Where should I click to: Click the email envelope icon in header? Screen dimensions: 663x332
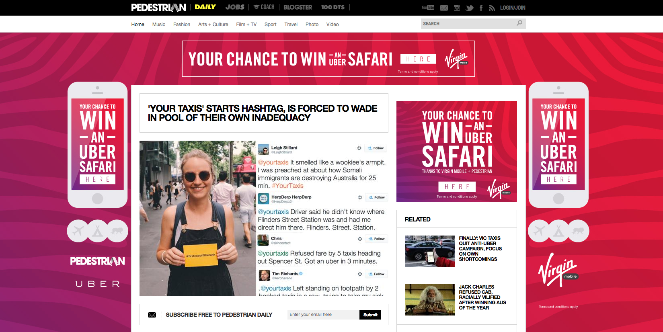click(x=444, y=8)
